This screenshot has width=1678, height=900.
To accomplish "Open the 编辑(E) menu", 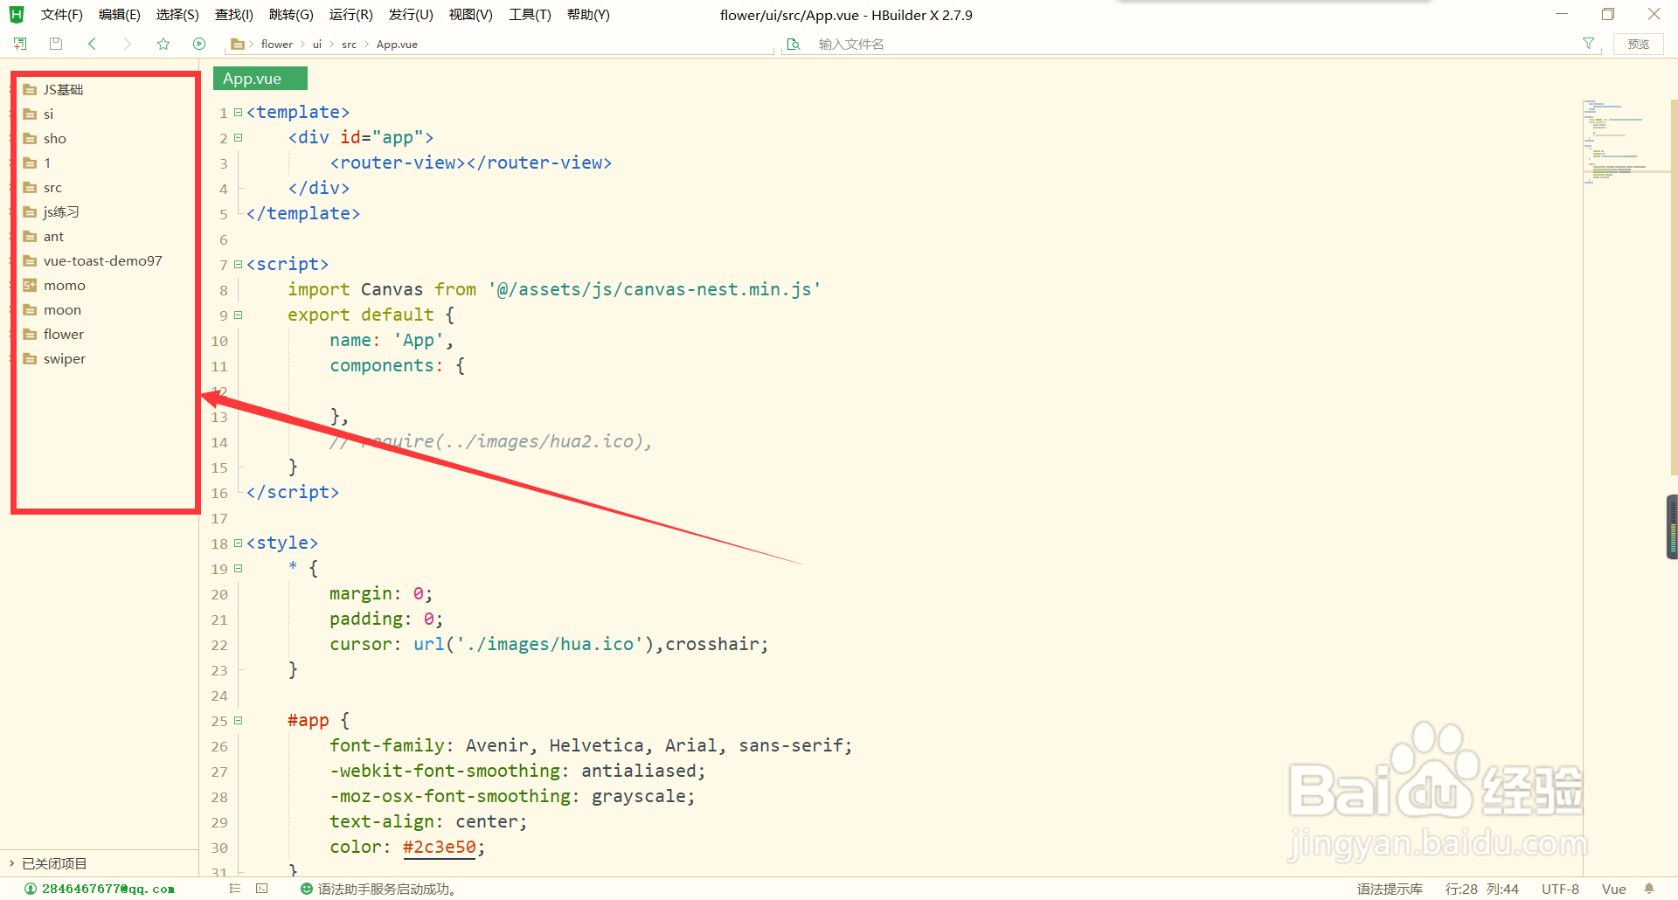I will pyautogui.click(x=119, y=15).
